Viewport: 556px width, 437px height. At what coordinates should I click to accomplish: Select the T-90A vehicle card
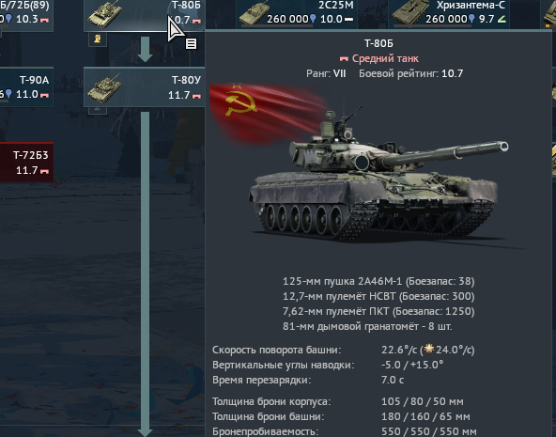(26, 86)
